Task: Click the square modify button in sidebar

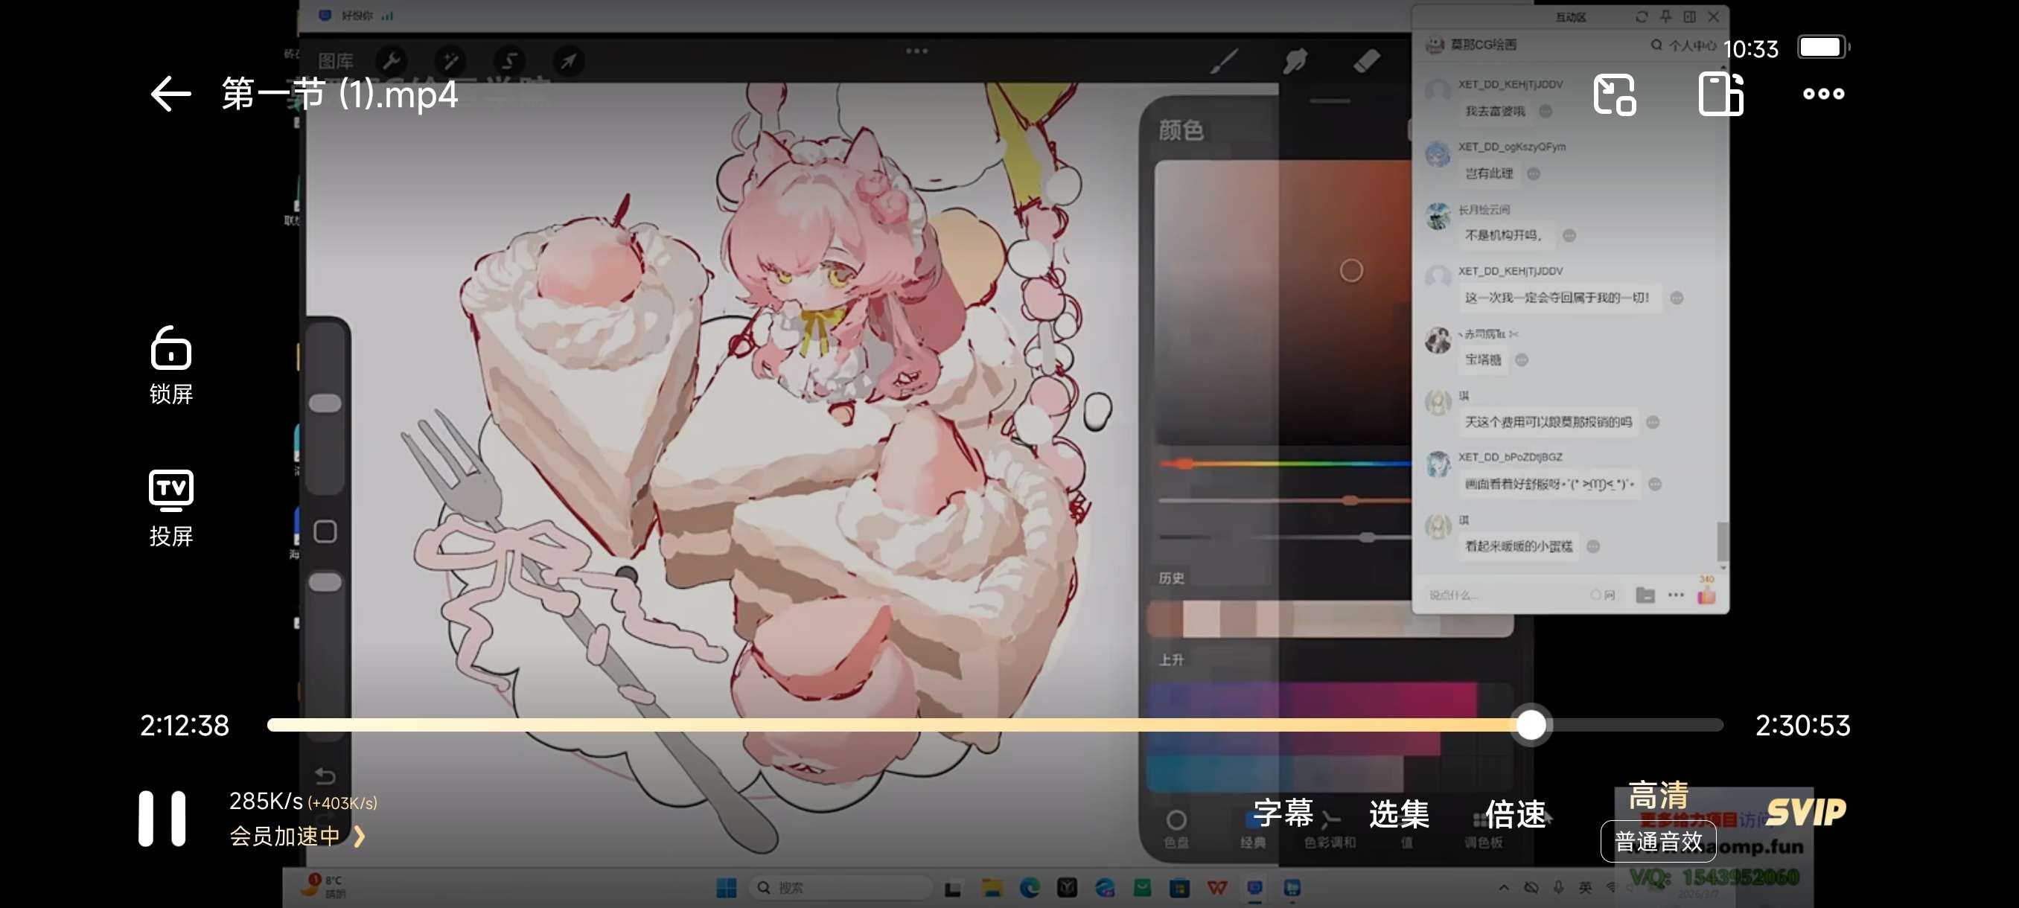Action: pos(325,532)
